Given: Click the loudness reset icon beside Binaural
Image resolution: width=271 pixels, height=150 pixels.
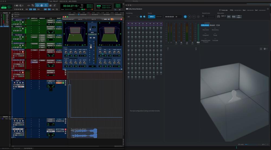Looking at the screenshot, I should (x=217, y=25).
